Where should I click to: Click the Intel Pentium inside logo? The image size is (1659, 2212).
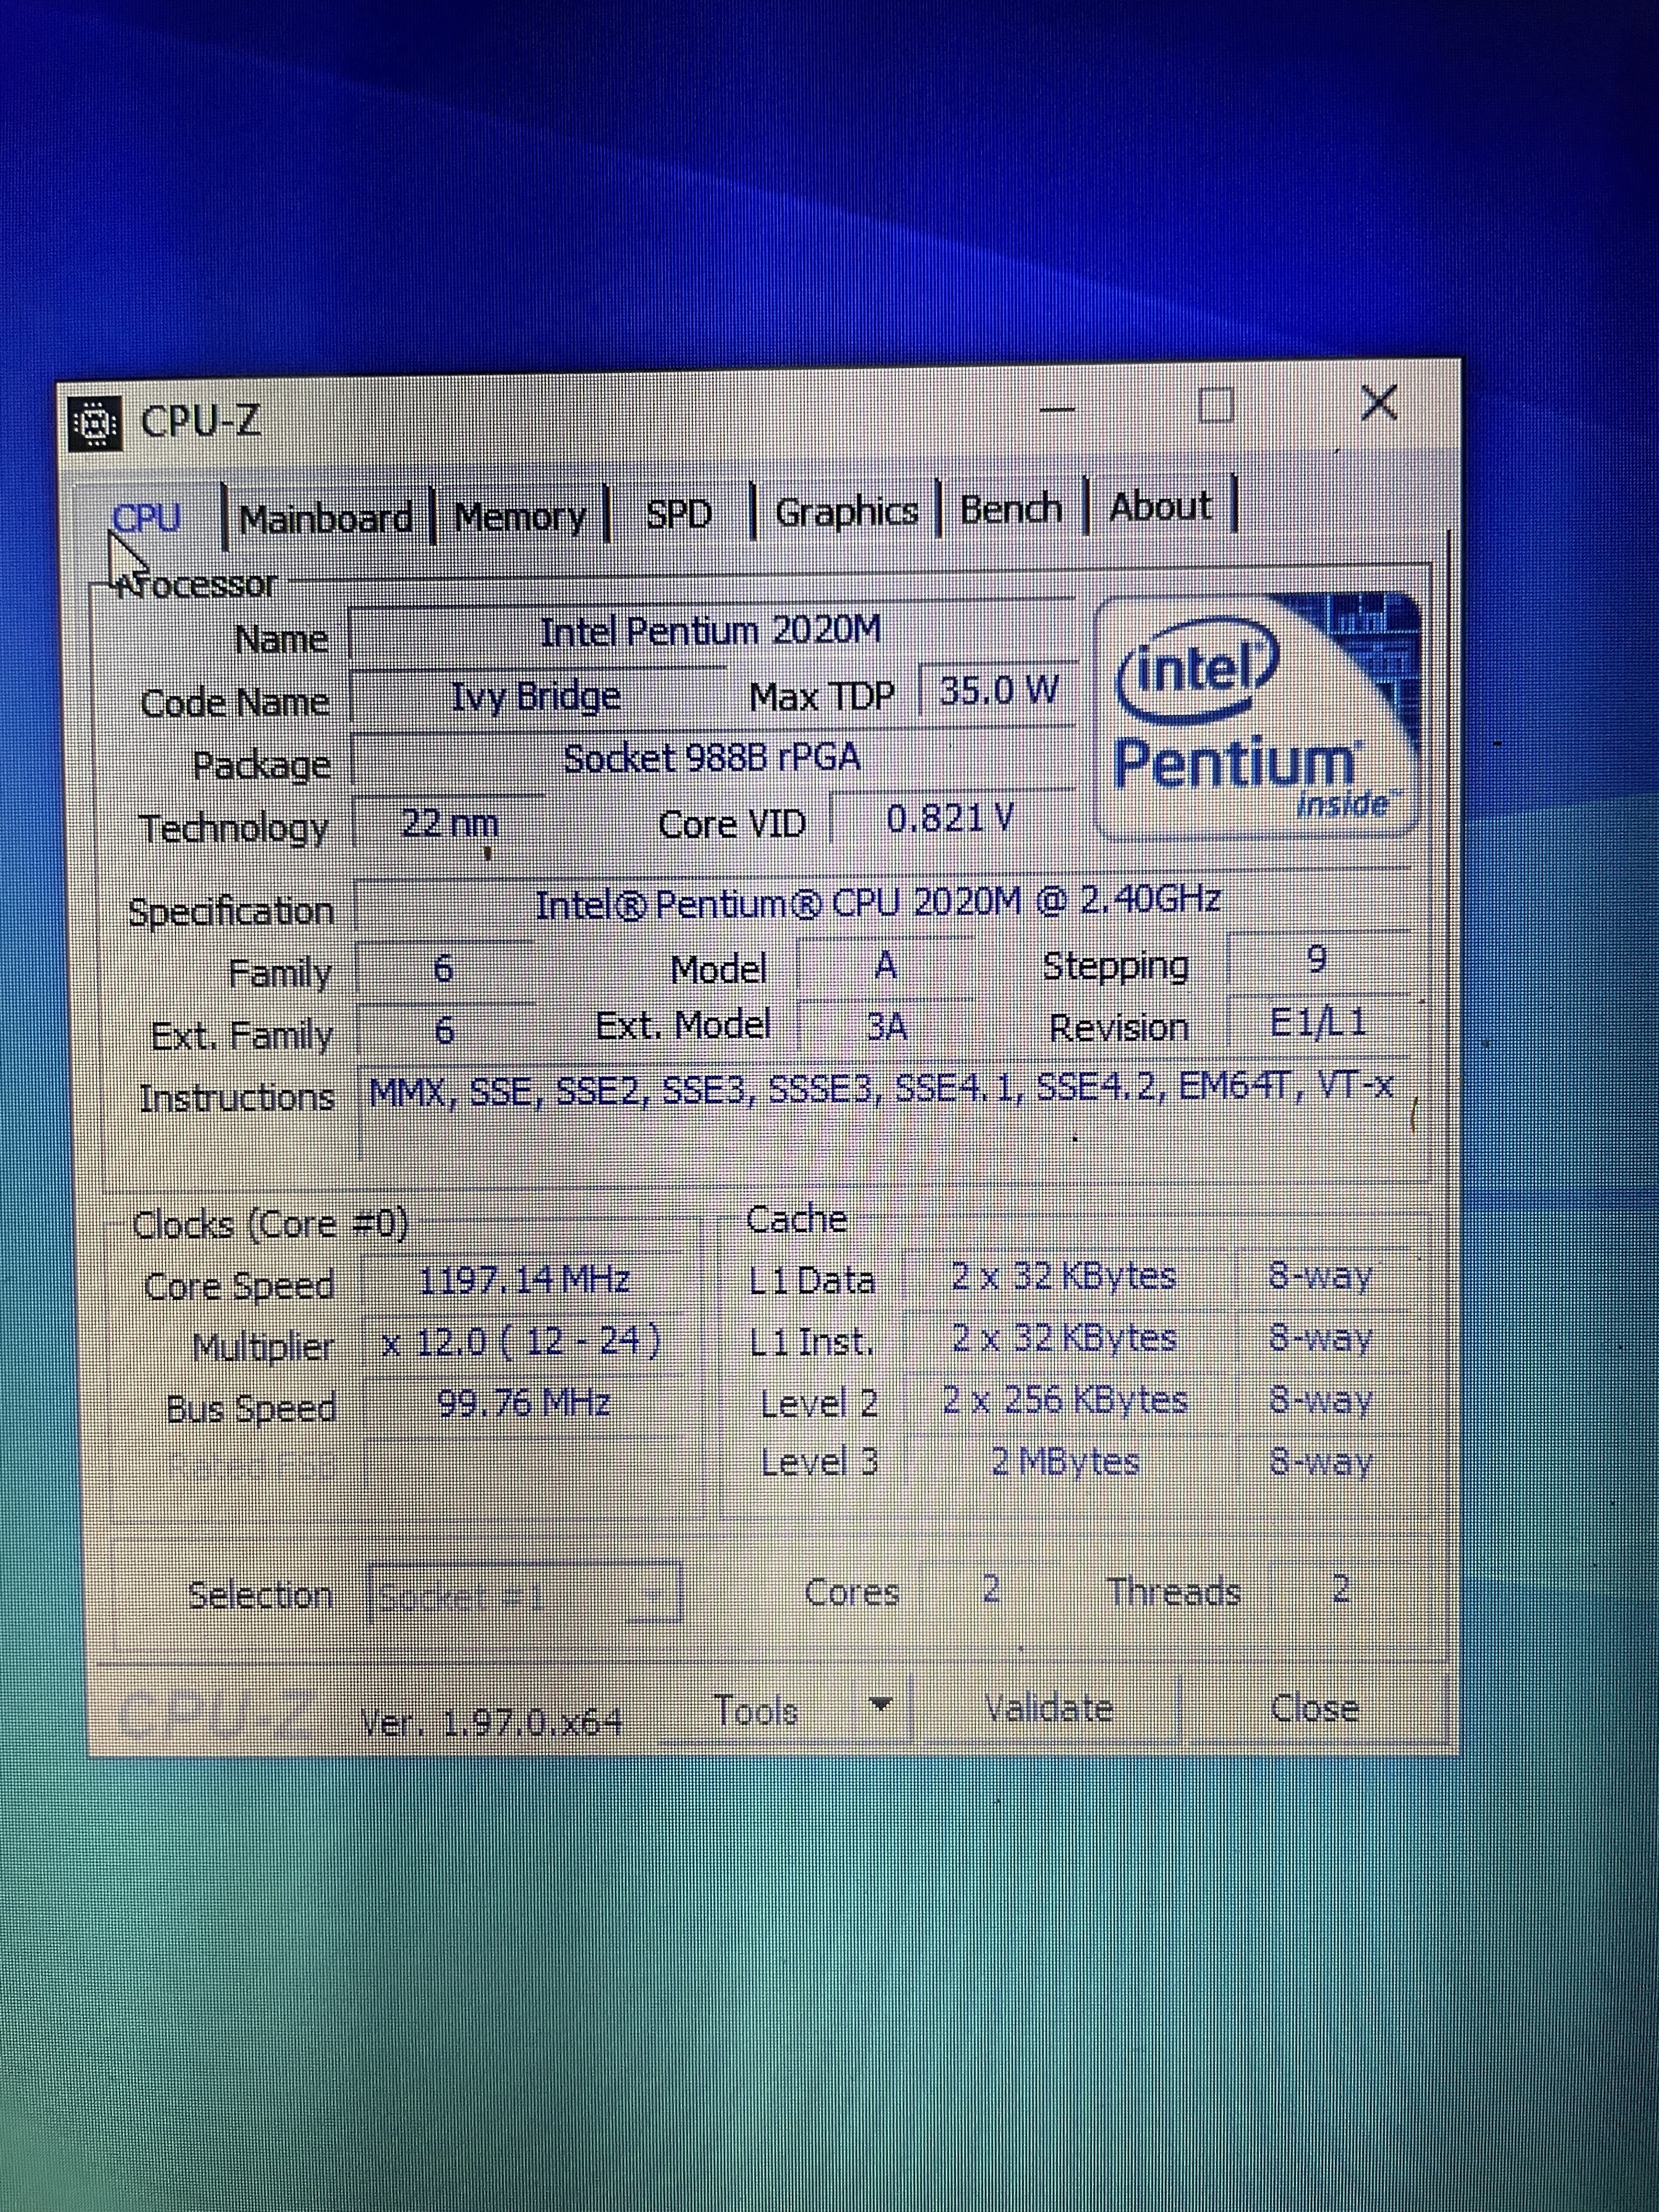pos(1257,718)
